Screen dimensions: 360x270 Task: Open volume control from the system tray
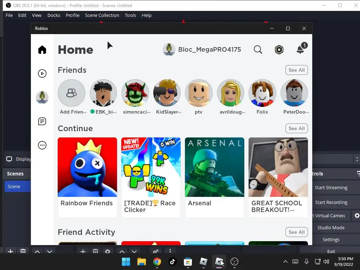tap(326, 262)
